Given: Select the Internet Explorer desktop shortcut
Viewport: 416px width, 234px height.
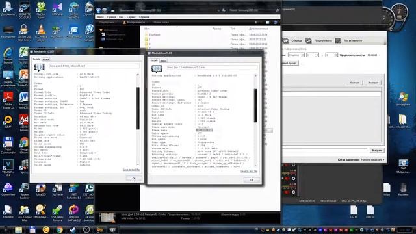Looking at the screenshot, I should click(x=8, y=56).
